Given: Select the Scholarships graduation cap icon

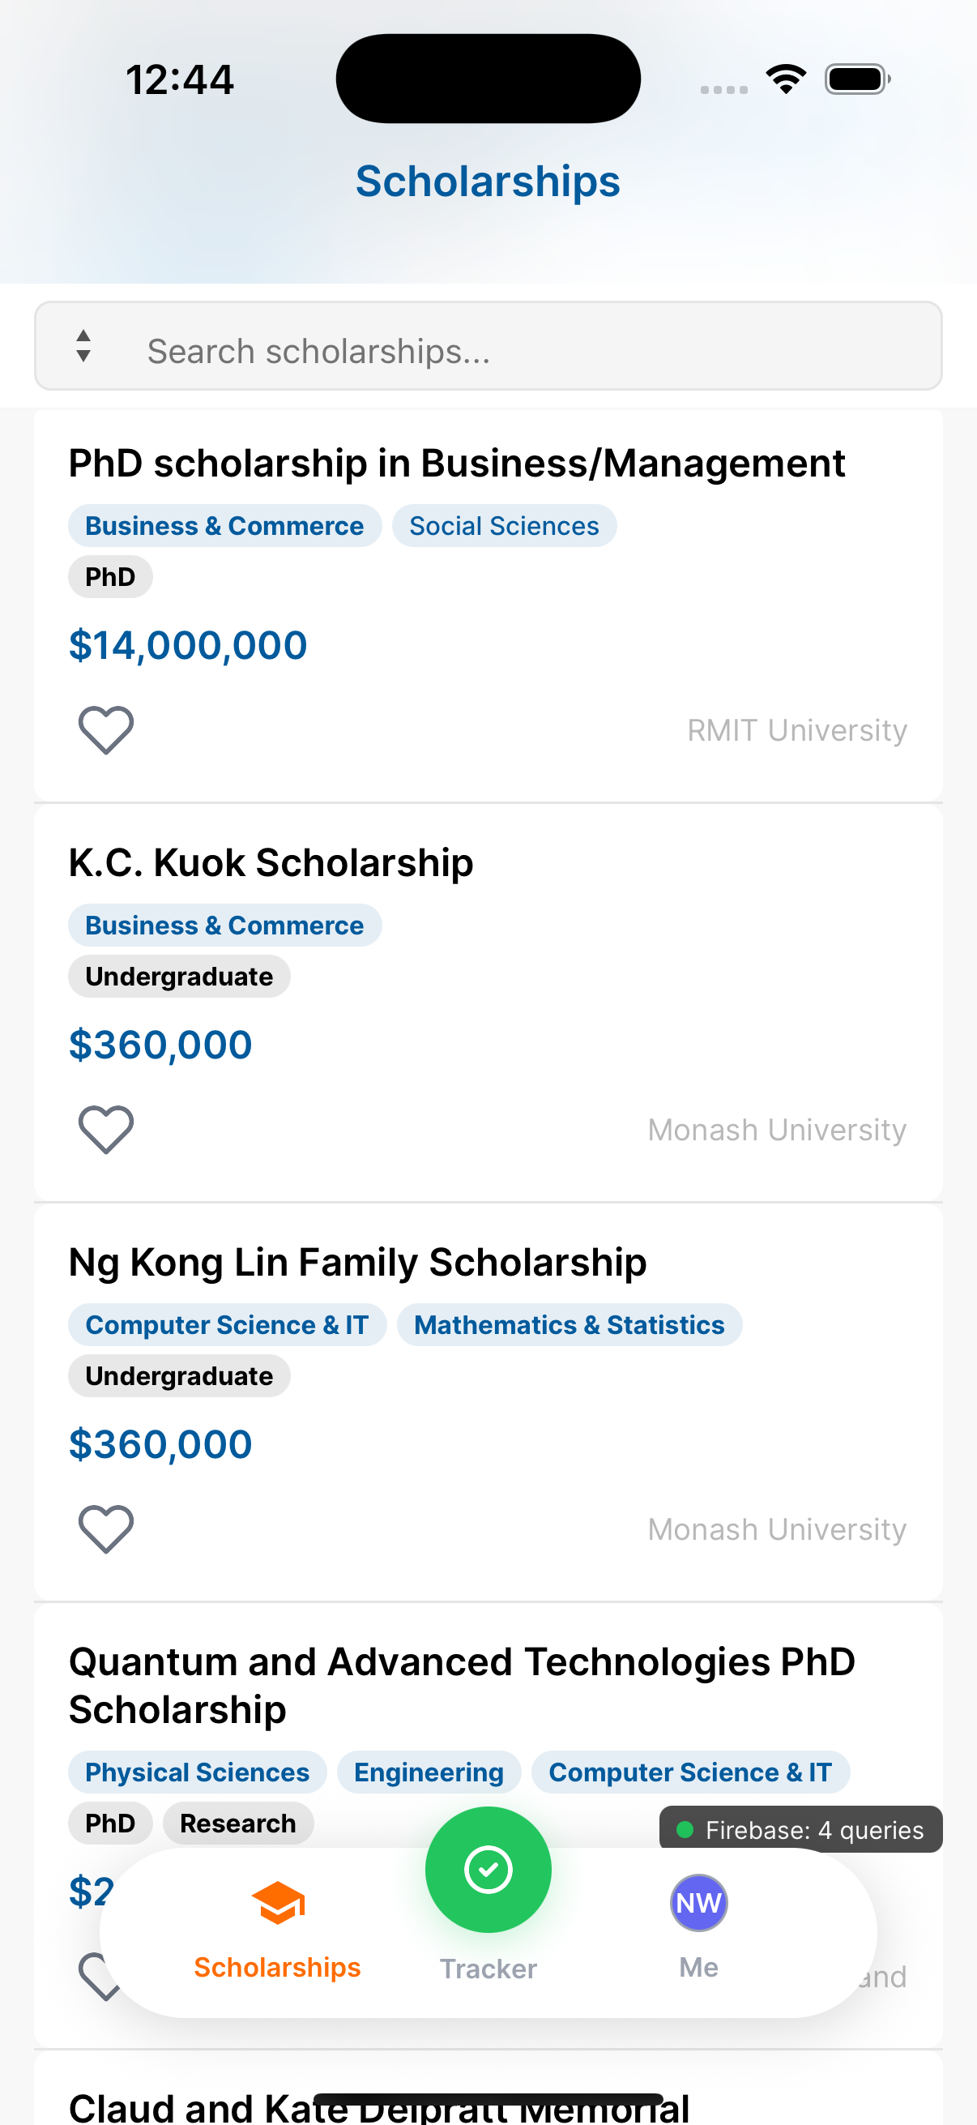Looking at the screenshot, I should [x=278, y=1903].
